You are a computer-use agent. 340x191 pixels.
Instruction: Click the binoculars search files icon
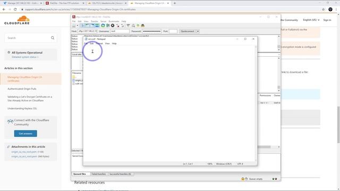point(143,25)
